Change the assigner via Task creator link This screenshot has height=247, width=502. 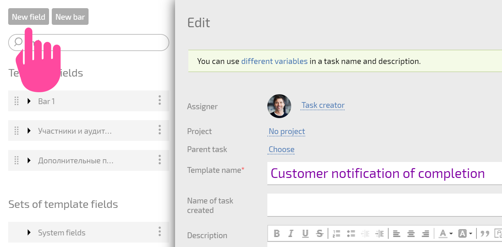[x=323, y=105]
